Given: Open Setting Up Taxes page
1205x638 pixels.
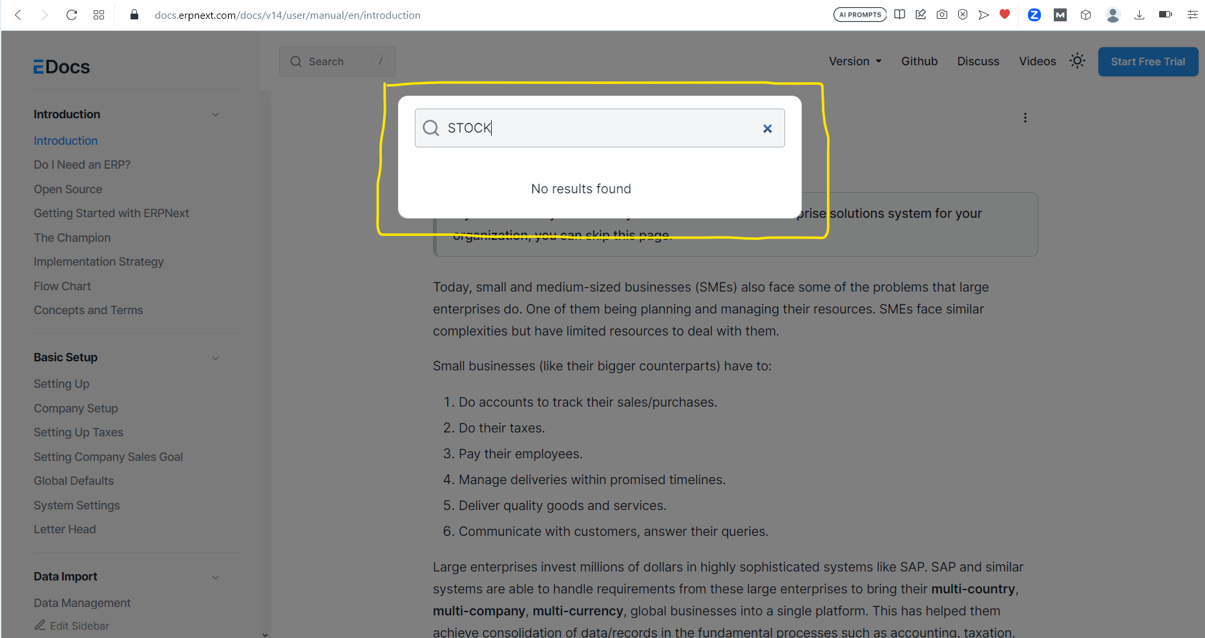Looking at the screenshot, I should click(x=78, y=432).
